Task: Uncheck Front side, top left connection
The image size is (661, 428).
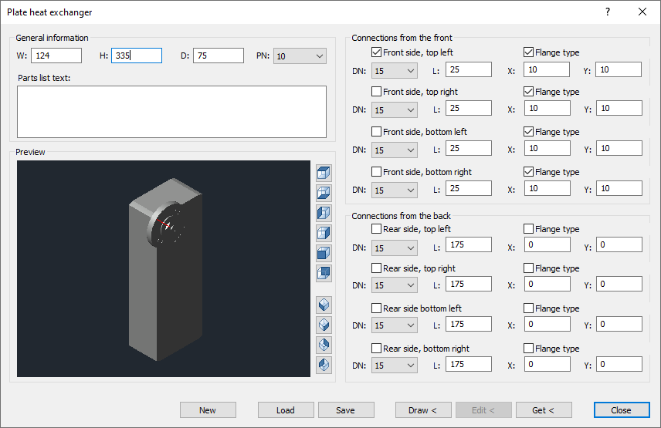Action: (377, 52)
